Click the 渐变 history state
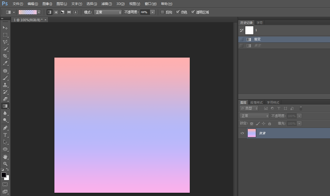Screen dimensions: 330x196 (257, 39)
